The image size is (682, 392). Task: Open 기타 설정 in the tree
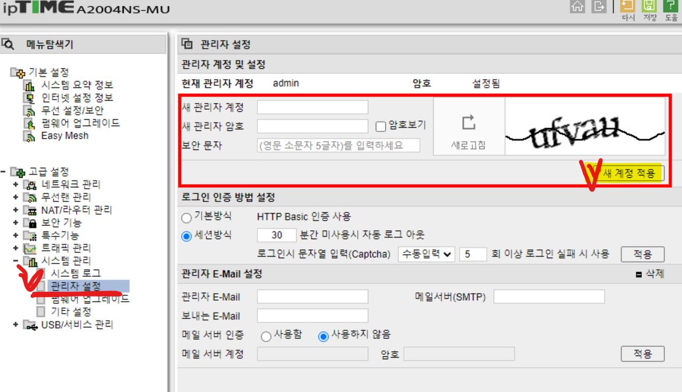click(71, 312)
